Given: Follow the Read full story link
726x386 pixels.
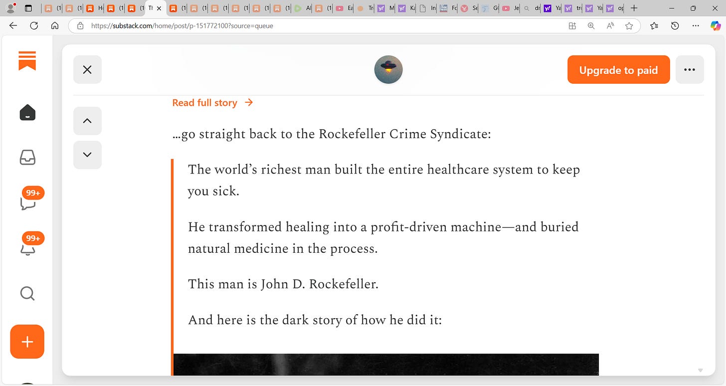Looking at the screenshot, I should pos(213,103).
